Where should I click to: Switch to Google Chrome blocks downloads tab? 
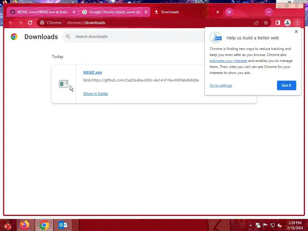115,12
